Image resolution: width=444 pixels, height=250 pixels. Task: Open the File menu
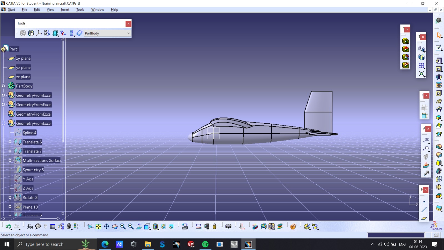coord(24,9)
